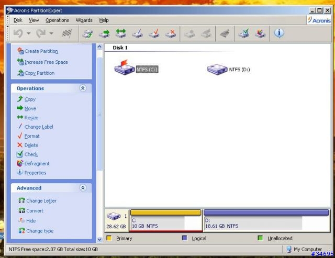The width and height of the screenshot is (335, 258).
Task: Click the grayed disk icon after Delete
Action: (x=189, y=33)
